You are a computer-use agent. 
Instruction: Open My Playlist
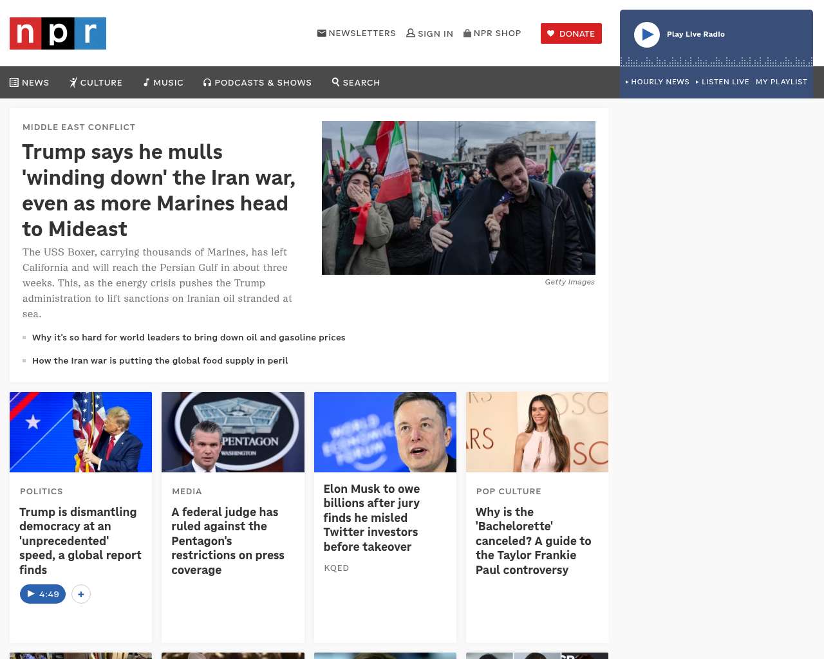(781, 82)
